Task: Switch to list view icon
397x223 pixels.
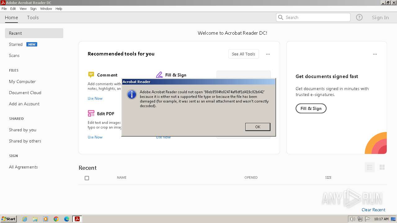Action: 369,167
